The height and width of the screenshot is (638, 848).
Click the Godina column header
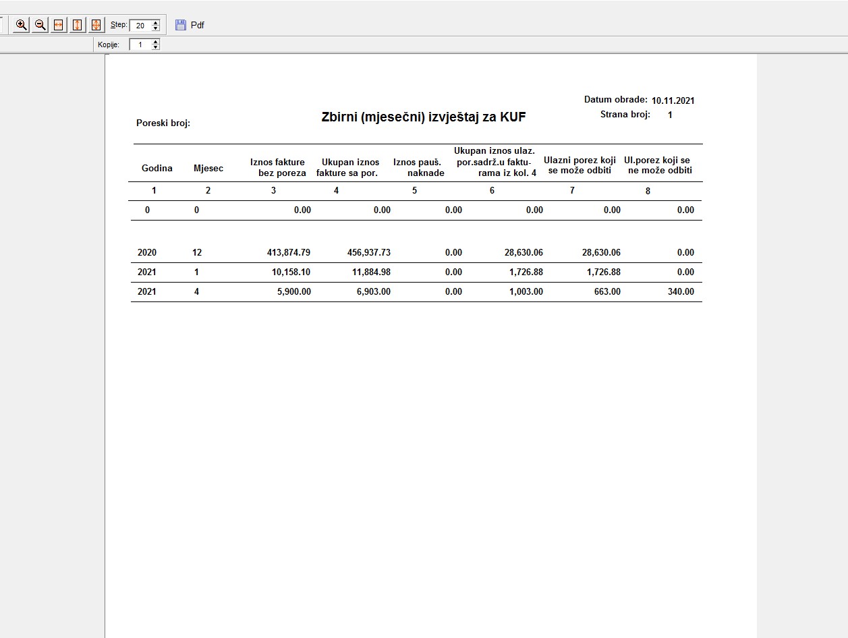(x=157, y=168)
